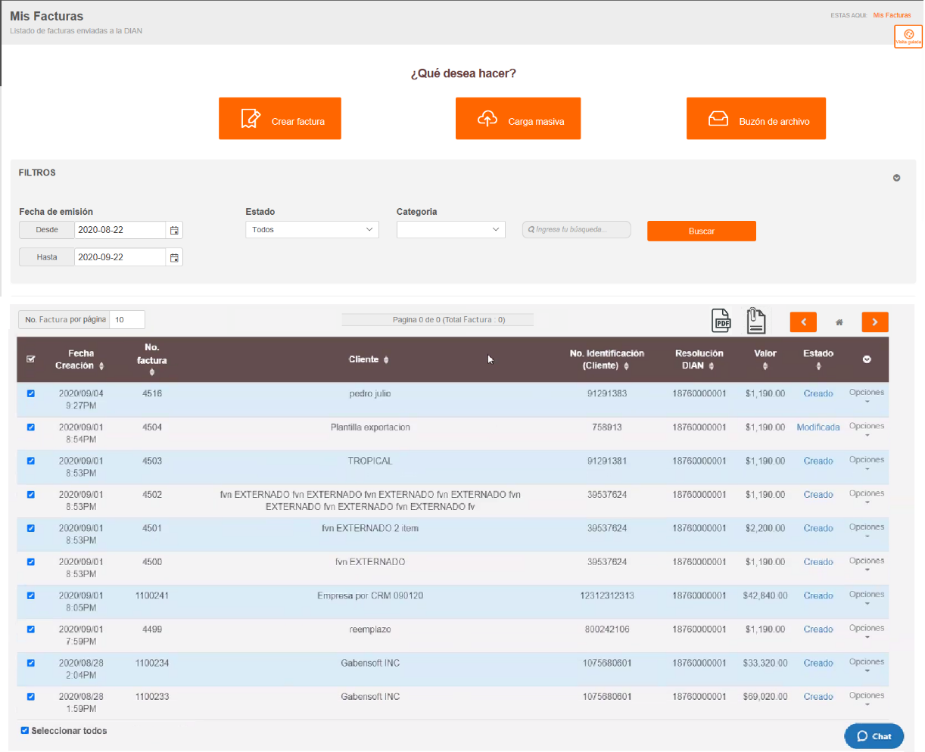Viewport: 925px width, 752px height.
Task: Click the Crear factura button
Action: pos(280,119)
